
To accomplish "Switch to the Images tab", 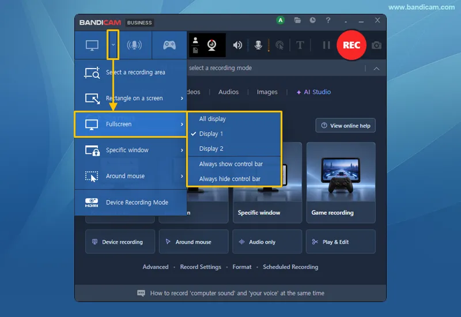I will click(x=267, y=92).
